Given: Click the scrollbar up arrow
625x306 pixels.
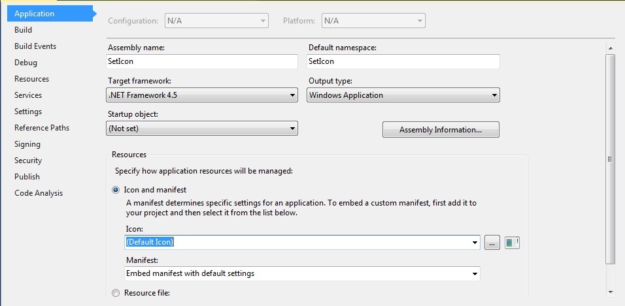Looking at the screenshot, I should coord(610,48).
